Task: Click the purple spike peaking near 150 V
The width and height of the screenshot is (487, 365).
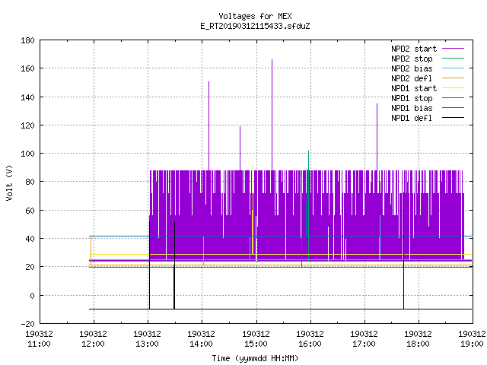Action: [x=208, y=125]
